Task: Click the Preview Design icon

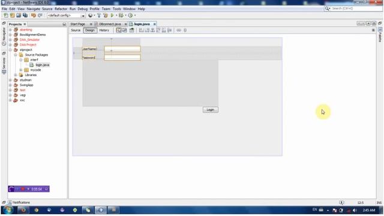Action: (132, 30)
